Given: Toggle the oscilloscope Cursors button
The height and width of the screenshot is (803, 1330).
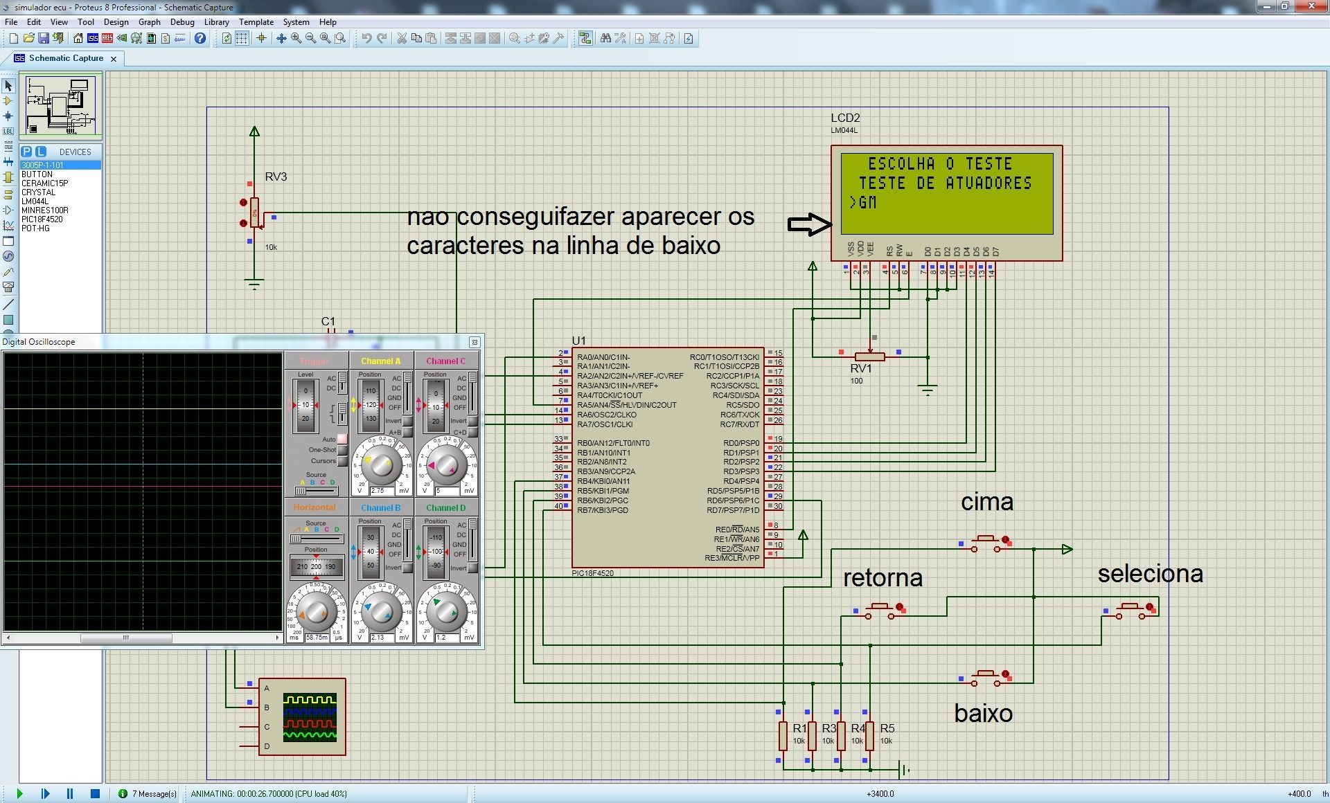Looking at the screenshot, I should click(x=342, y=461).
